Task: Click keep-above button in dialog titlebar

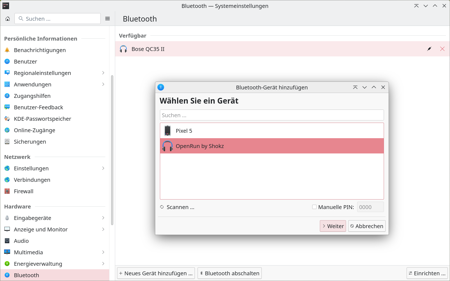Action: click(355, 87)
